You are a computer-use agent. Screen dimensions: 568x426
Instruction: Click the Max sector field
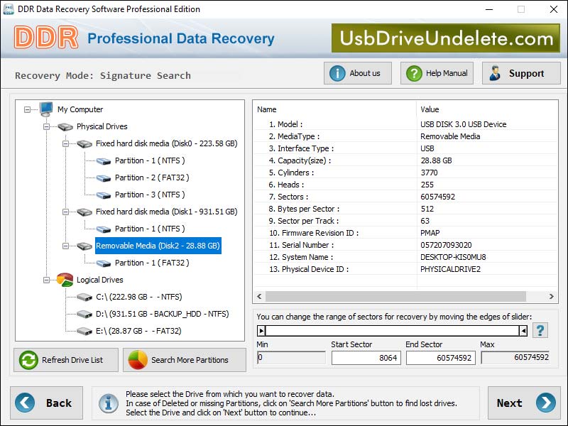[x=515, y=358]
